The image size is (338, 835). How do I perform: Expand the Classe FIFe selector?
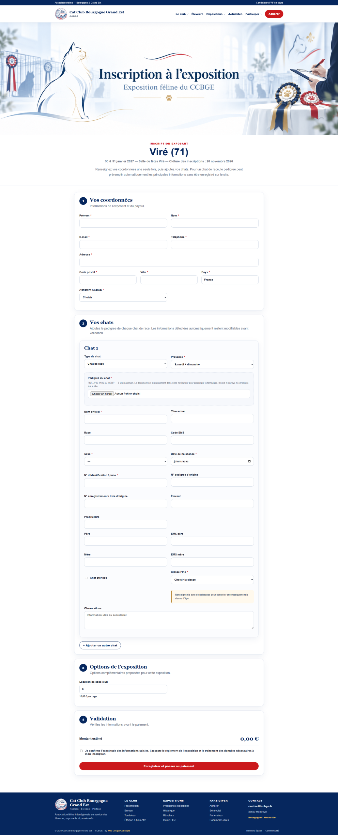pos(212,580)
